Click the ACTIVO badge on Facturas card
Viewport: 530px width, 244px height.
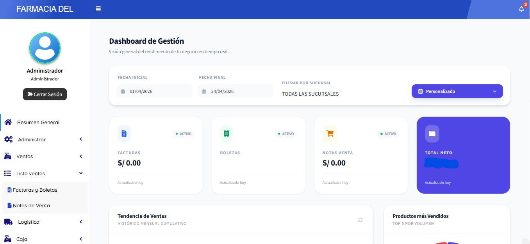click(x=184, y=134)
